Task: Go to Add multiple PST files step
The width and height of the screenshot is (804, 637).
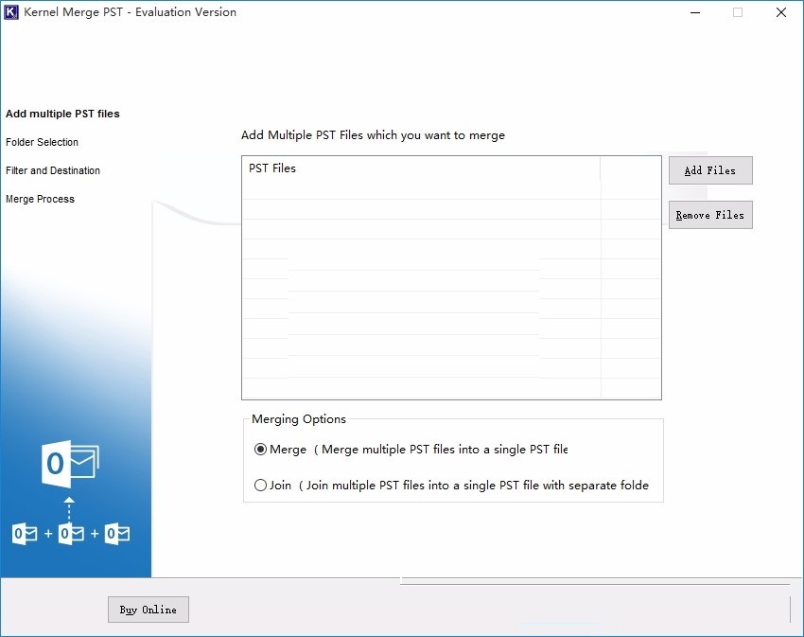Action: pyautogui.click(x=62, y=114)
